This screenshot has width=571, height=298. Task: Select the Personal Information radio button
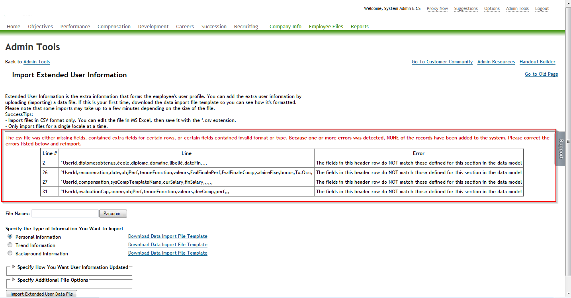(10, 236)
